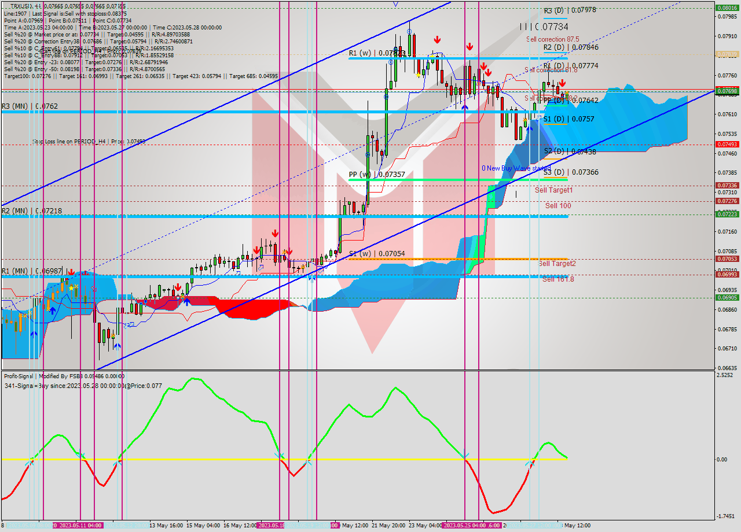Click the Target100 Target 161 targets line

(x=141, y=76)
